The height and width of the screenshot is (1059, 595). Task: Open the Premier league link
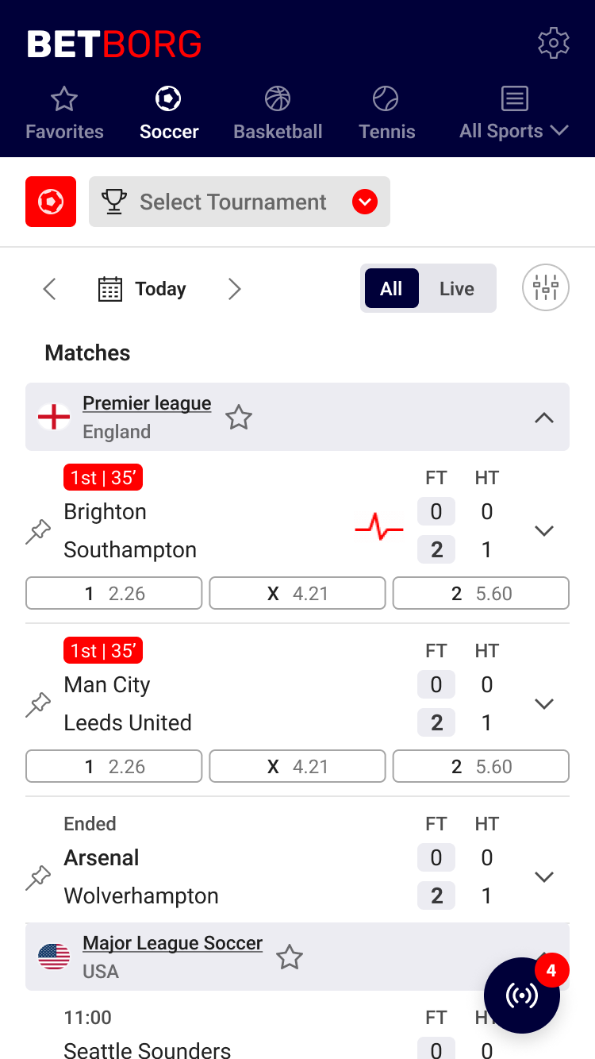pos(147,403)
